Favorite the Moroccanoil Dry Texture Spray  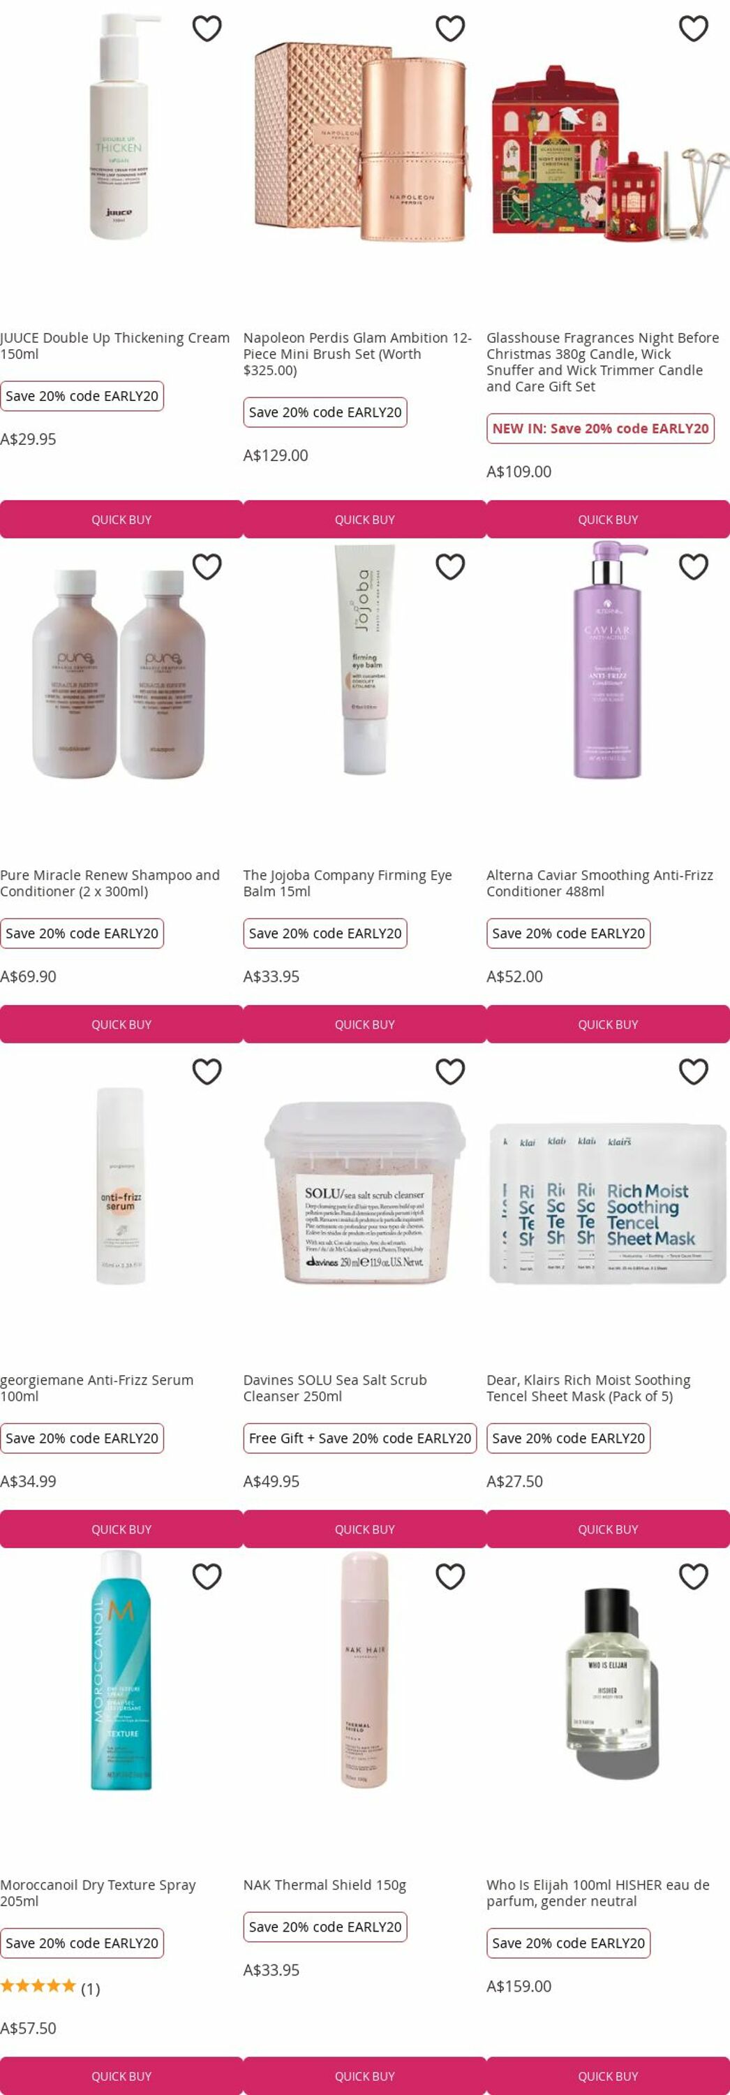pyautogui.click(x=207, y=1576)
